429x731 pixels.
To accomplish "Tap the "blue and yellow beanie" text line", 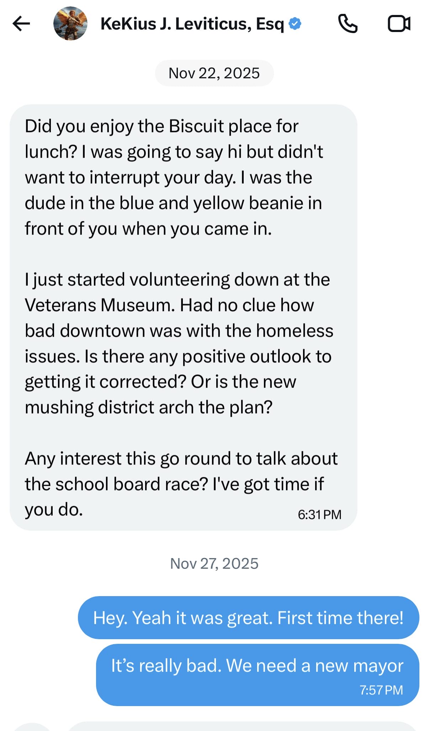I will [173, 203].
